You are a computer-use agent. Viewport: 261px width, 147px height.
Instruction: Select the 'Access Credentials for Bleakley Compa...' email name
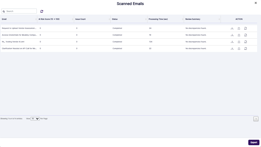point(19,35)
